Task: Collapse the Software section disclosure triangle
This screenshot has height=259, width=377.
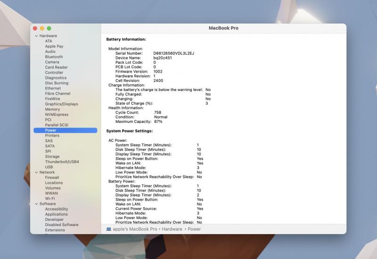Action: (x=36, y=204)
